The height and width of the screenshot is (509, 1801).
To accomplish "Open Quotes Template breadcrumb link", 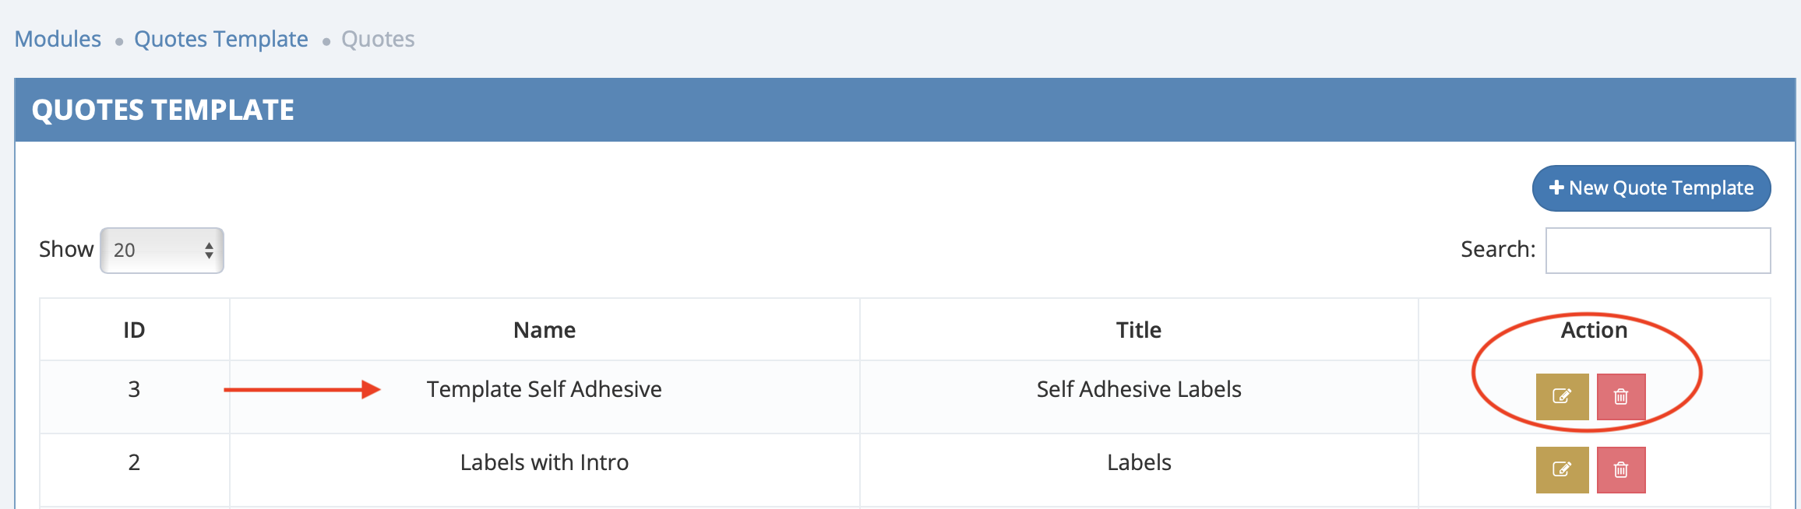I will click(221, 39).
